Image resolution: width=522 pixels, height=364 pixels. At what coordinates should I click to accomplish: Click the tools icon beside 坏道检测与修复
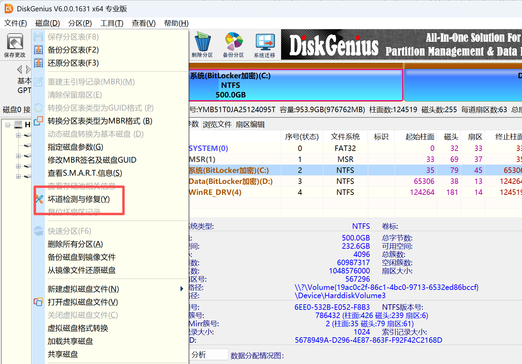tap(39, 199)
